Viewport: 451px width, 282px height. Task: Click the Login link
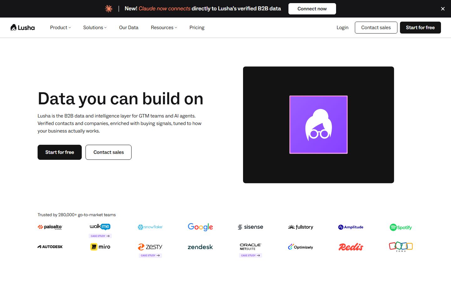click(342, 28)
